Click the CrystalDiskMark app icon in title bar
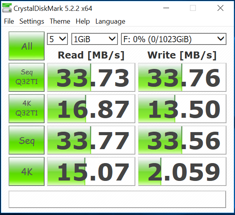 [7, 8]
